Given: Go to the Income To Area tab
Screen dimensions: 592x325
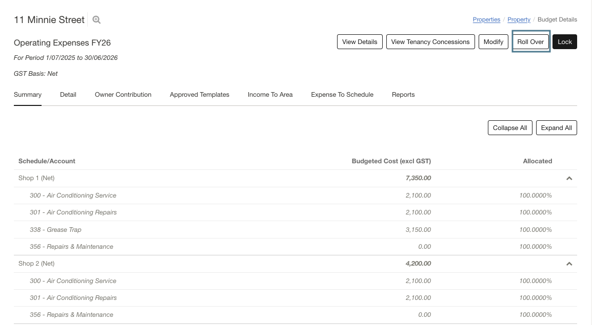Looking at the screenshot, I should (270, 94).
